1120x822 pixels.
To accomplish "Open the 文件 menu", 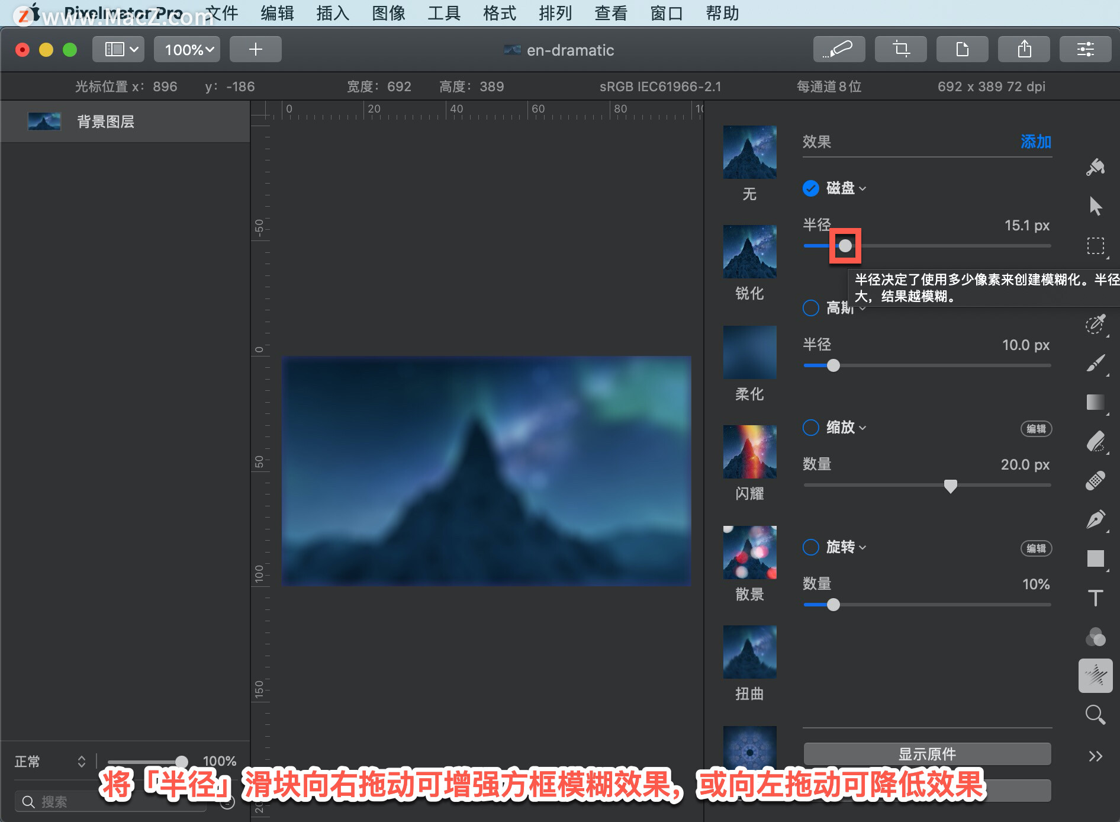I will coord(221,12).
